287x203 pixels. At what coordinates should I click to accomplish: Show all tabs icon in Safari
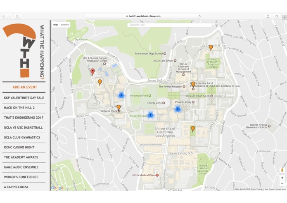coord(277,16)
